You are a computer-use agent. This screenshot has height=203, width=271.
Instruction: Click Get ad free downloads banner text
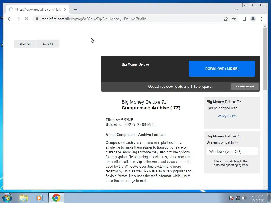180,87
